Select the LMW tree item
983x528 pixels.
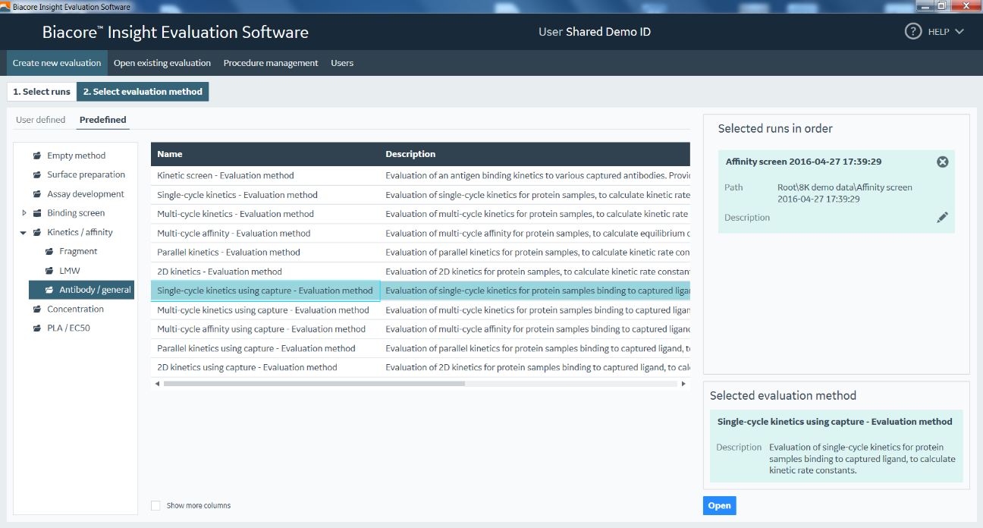click(70, 271)
